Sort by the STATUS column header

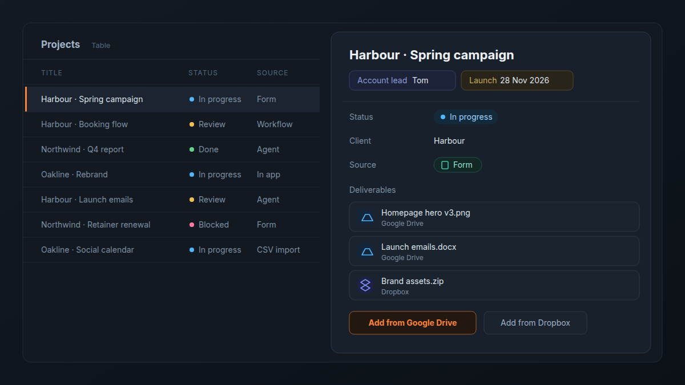coord(203,73)
